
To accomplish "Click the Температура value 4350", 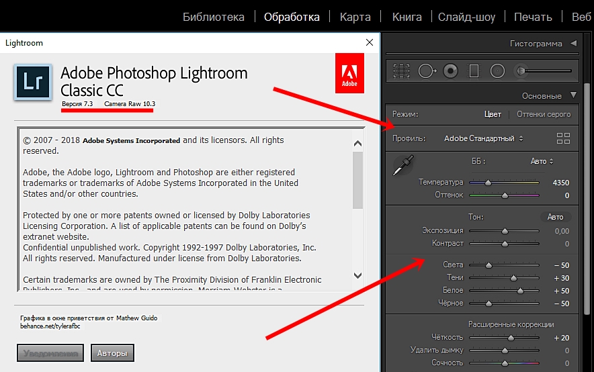I will pyautogui.click(x=560, y=183).
